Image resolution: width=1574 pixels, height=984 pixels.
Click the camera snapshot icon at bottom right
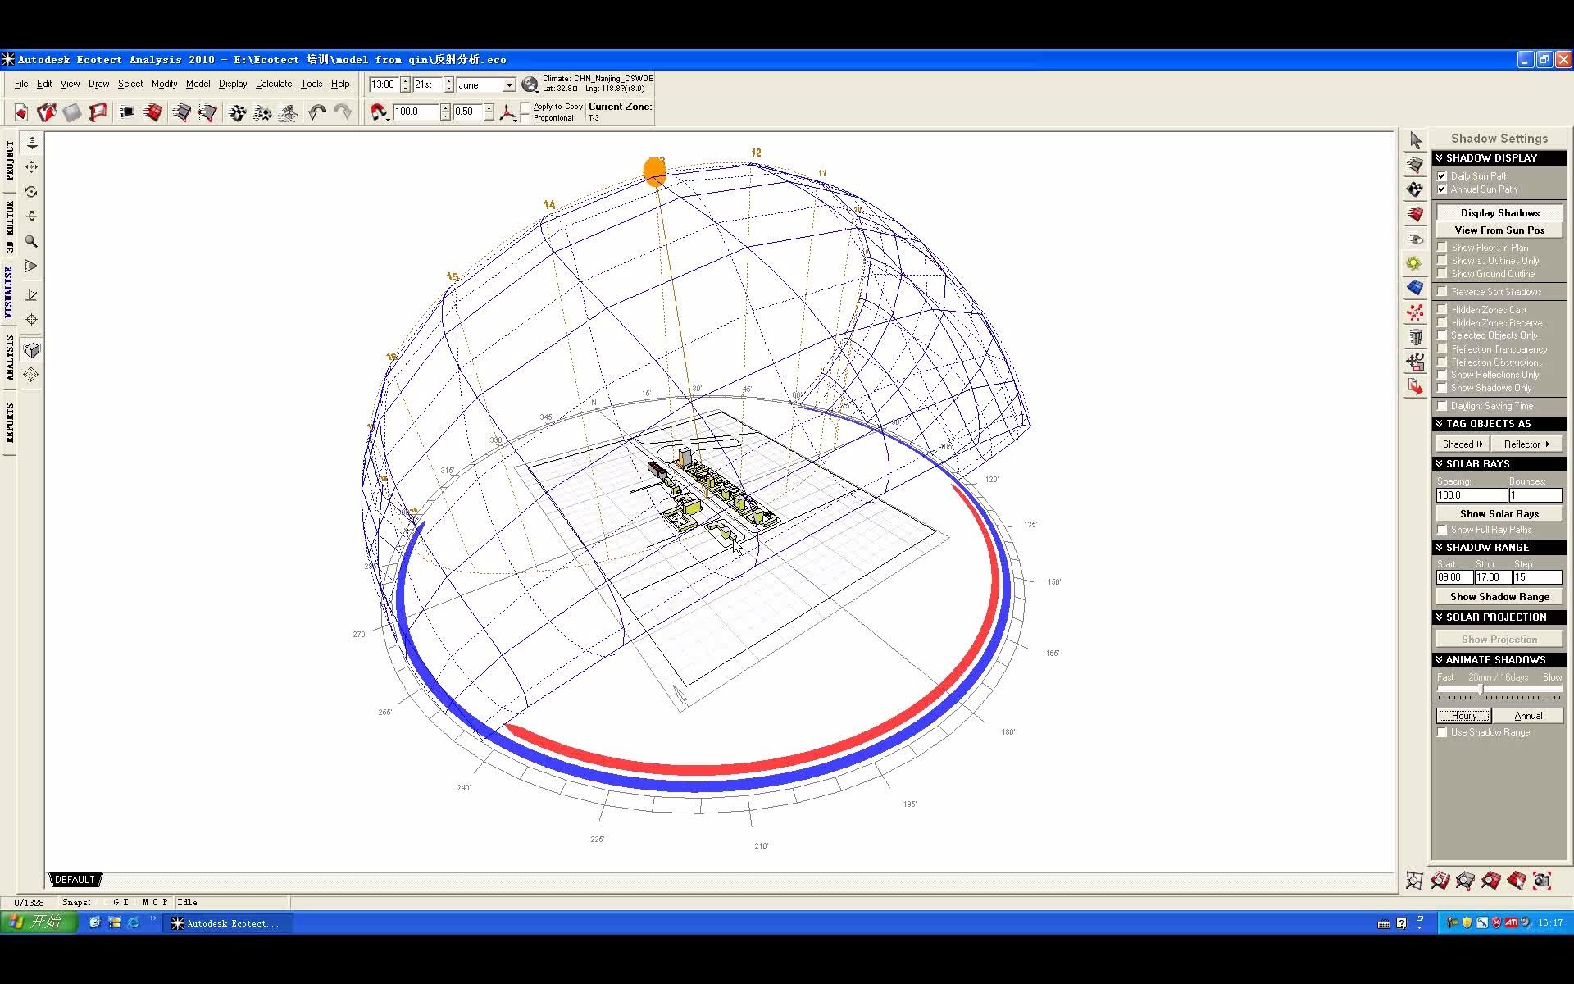(1542, 881)
